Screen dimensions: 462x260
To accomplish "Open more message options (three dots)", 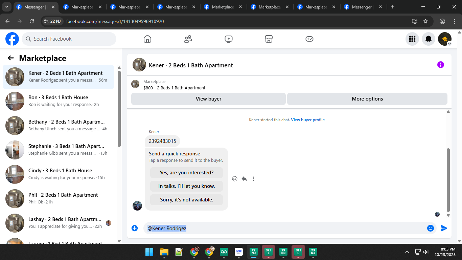I will point(254,179).
